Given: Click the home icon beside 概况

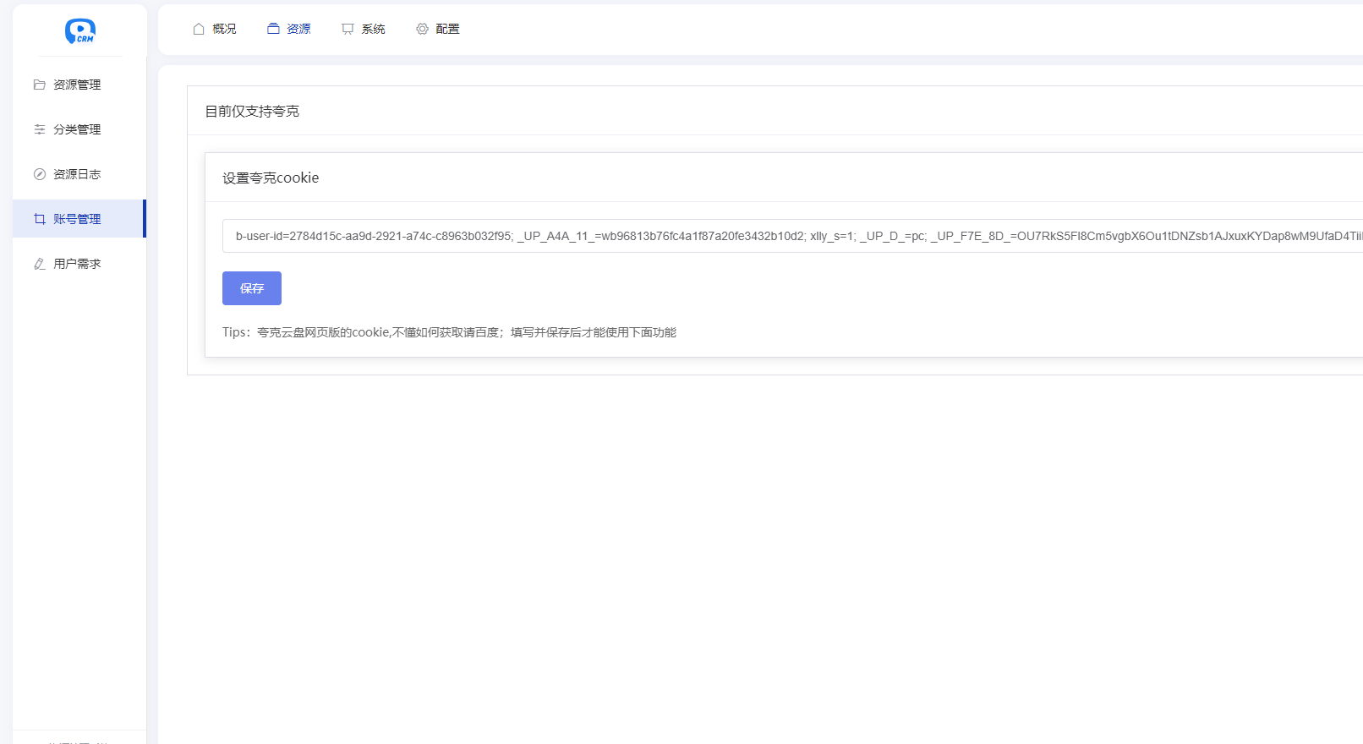Looking at the screenshot, I should (199, 29).
